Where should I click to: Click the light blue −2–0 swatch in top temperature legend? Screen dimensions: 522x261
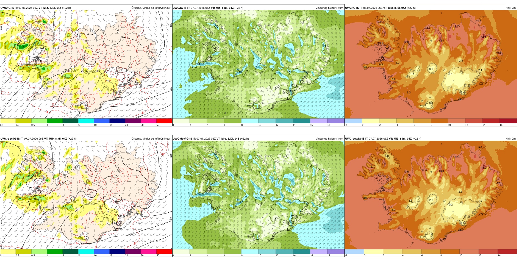pyautogui.click(x=353, y=121)
